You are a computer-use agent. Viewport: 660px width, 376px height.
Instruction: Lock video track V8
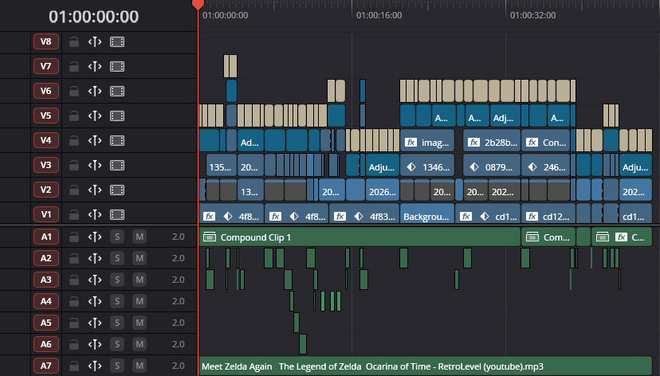74,42
